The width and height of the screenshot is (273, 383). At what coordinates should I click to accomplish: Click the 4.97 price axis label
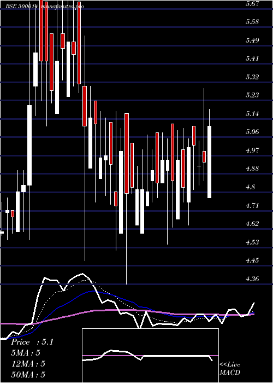[x=252, y=150]
